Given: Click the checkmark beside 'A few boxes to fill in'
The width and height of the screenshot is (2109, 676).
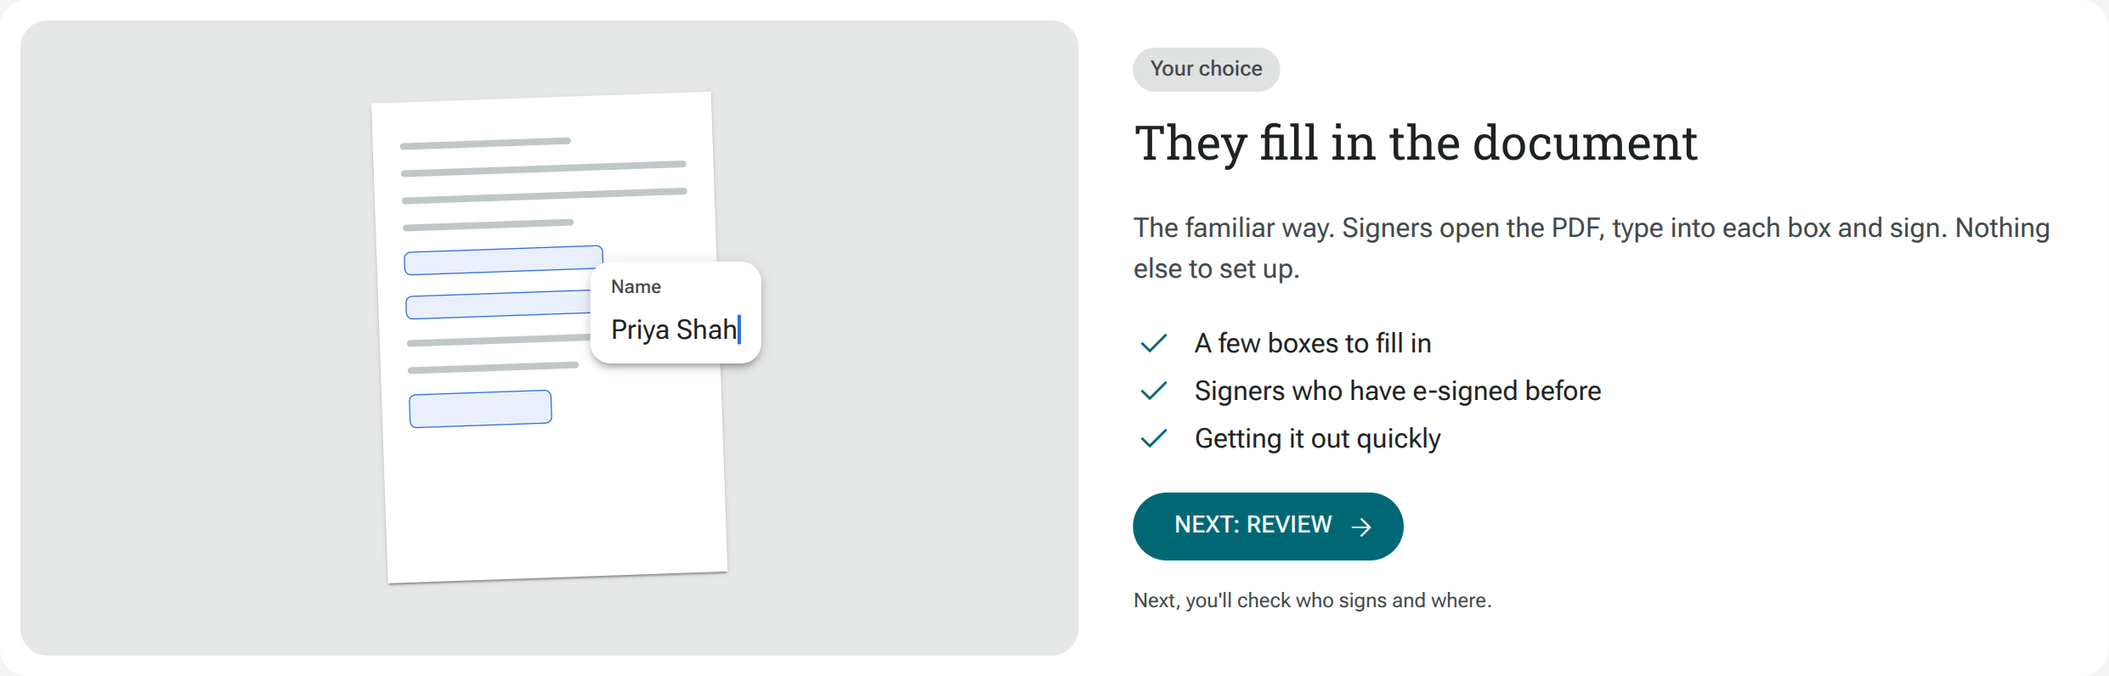Looking at the screenshot, I should pos(1154,343).
